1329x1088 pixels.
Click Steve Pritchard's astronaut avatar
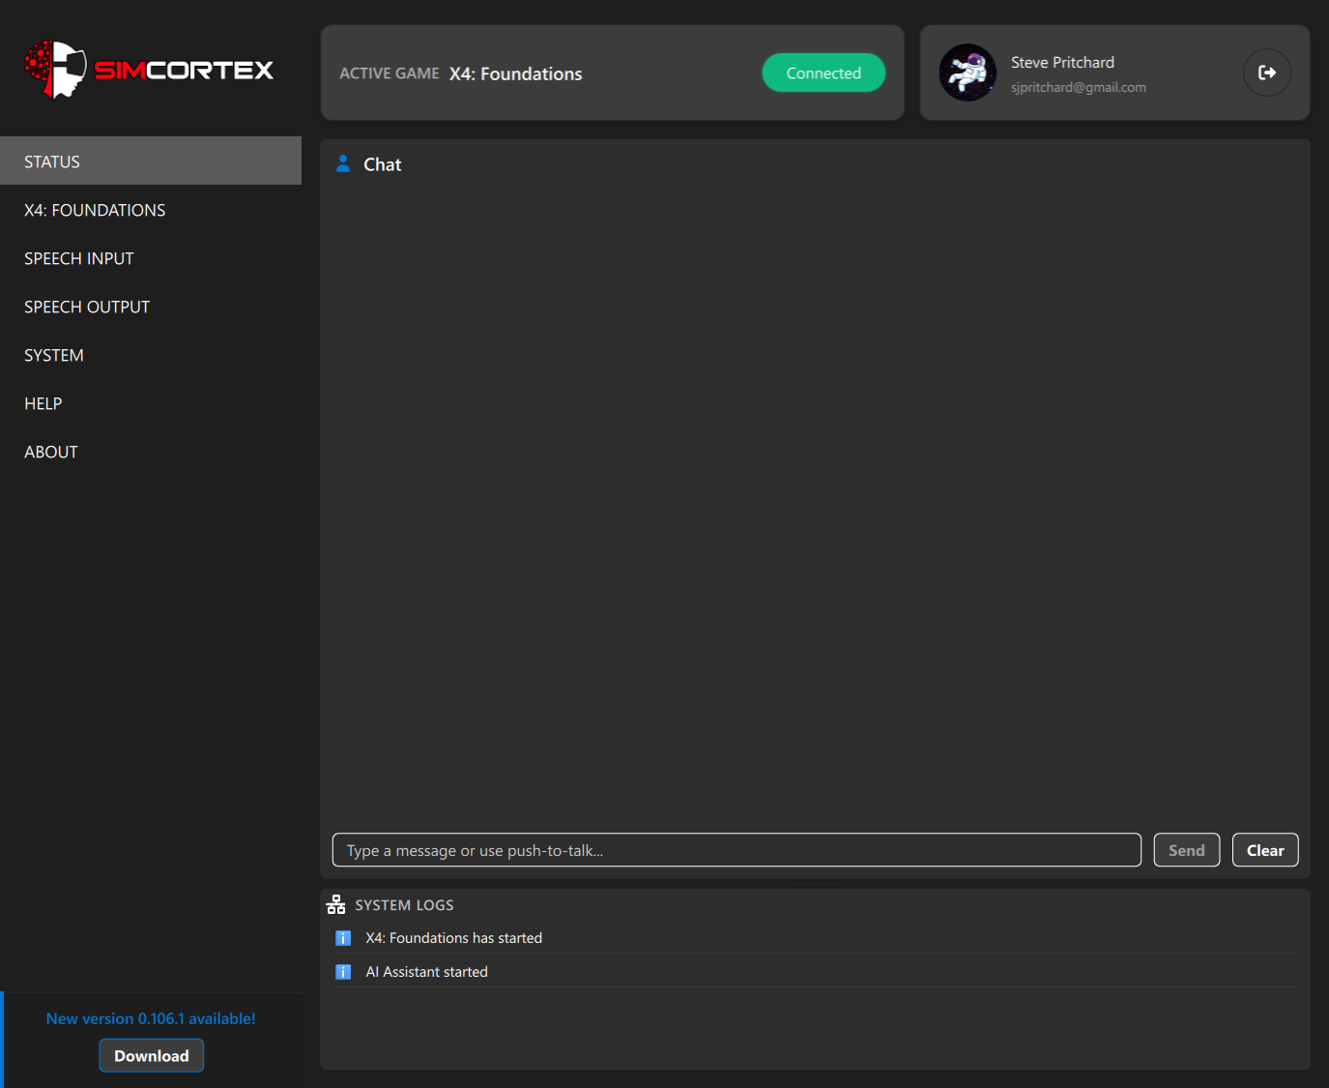coord(968,73)
